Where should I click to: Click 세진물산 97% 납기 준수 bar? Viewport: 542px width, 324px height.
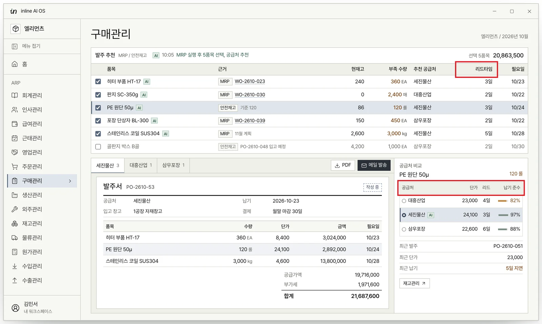503,215
